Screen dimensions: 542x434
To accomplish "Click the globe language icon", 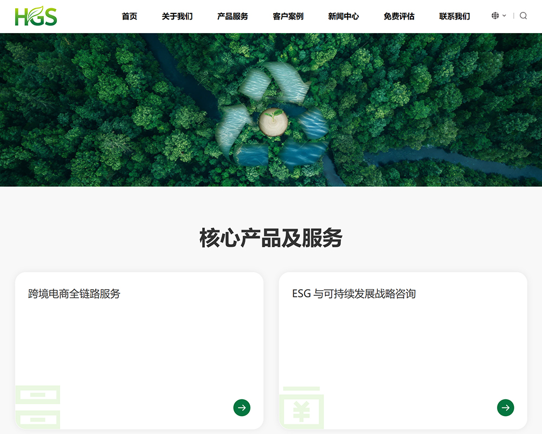I will tap(495, 16).
